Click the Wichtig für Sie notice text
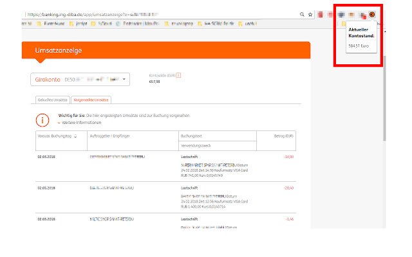 [x=124, y=116]
